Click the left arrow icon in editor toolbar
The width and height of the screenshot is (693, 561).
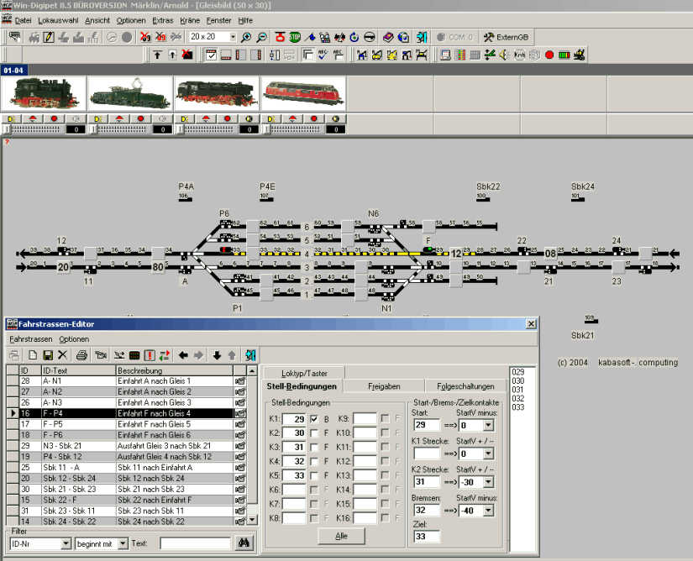183,355
